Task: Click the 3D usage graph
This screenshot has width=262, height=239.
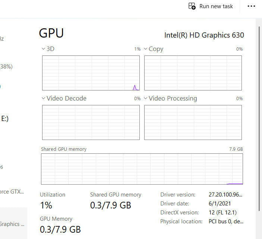Action: tap(91, 73)
